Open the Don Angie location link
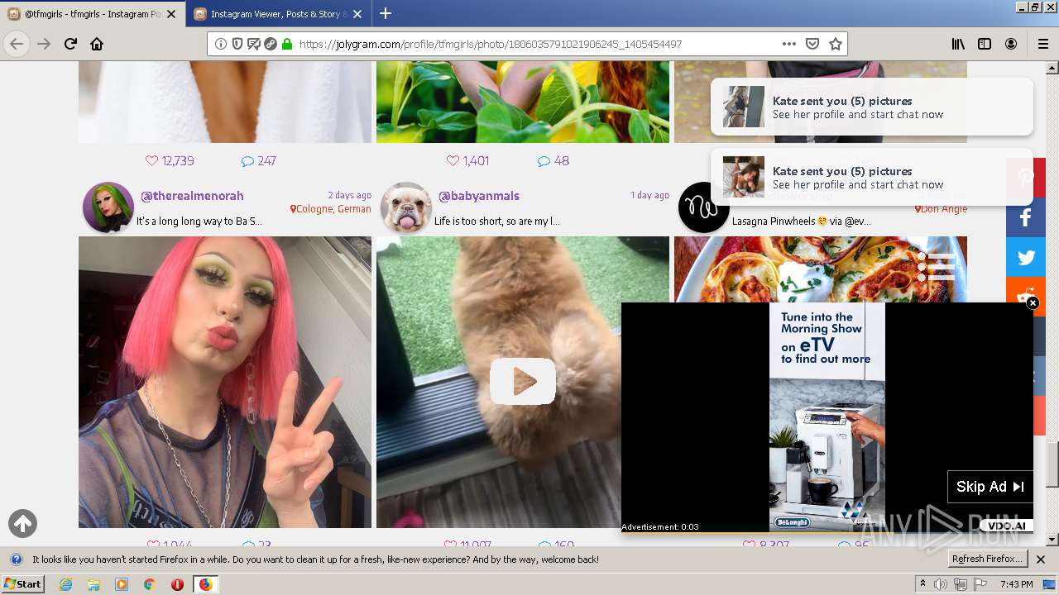The width and height of the screenshot is (1059, 595). pyautogui.click(x=941, y=209)
